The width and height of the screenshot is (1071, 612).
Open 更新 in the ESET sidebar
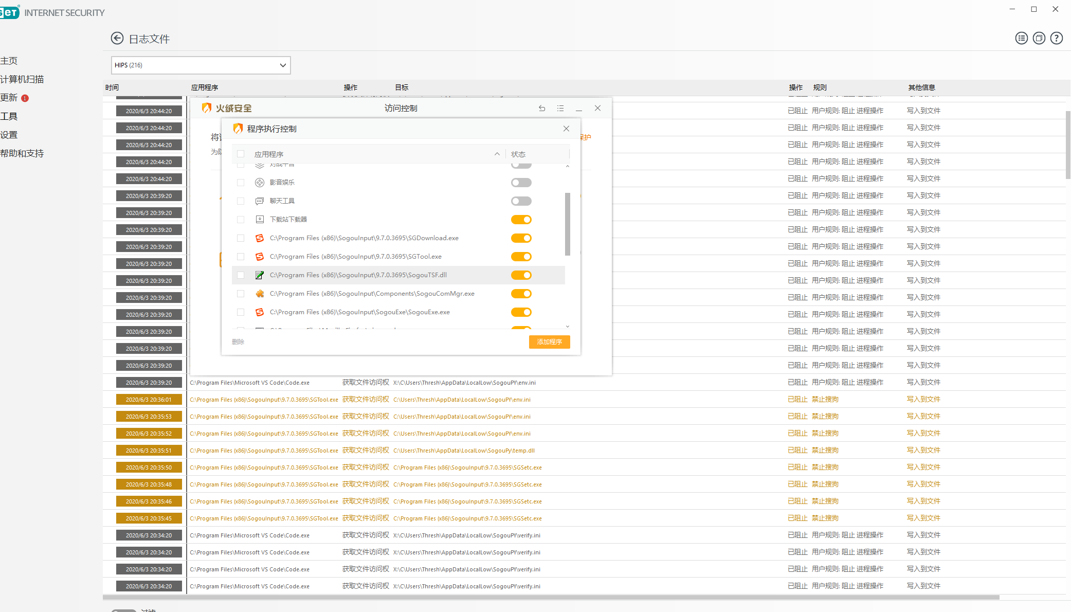click(x=9, y=98)
